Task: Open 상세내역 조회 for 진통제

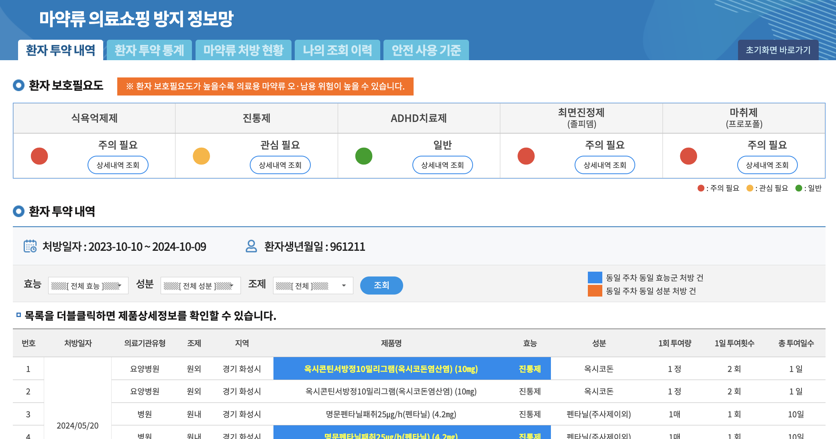Action: click(280, 165)
